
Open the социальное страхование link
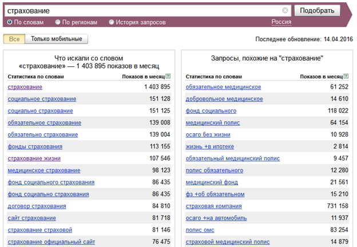pos(42,99)
